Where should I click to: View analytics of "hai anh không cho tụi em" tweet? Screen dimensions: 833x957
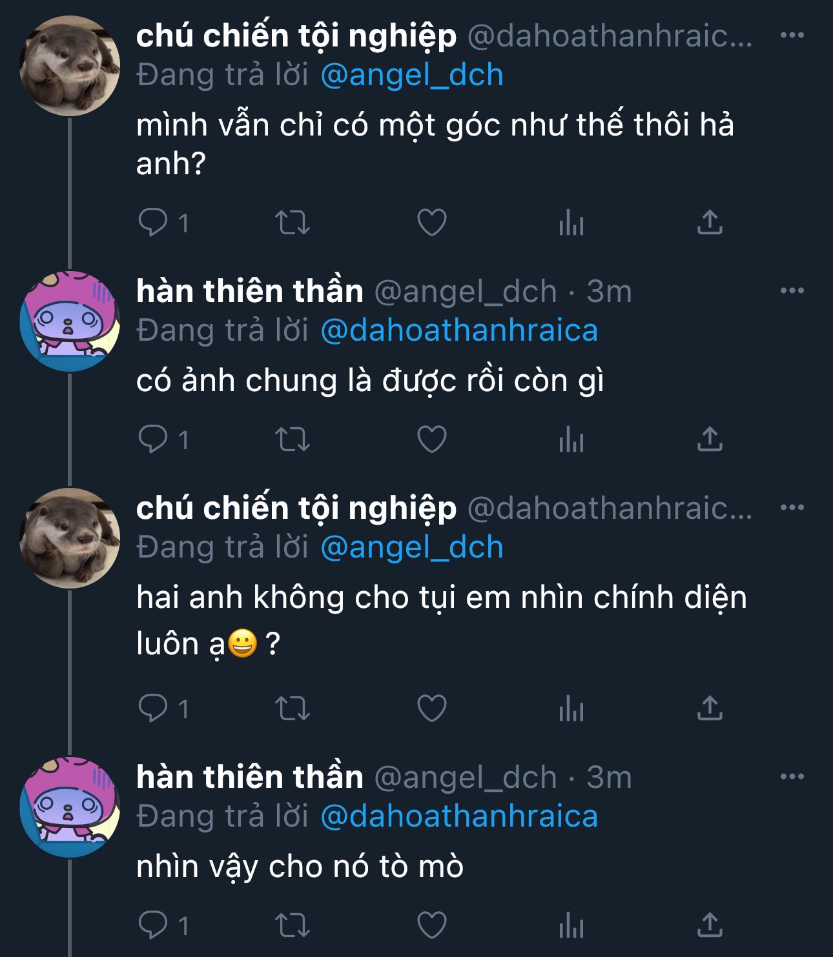(571, 709)
